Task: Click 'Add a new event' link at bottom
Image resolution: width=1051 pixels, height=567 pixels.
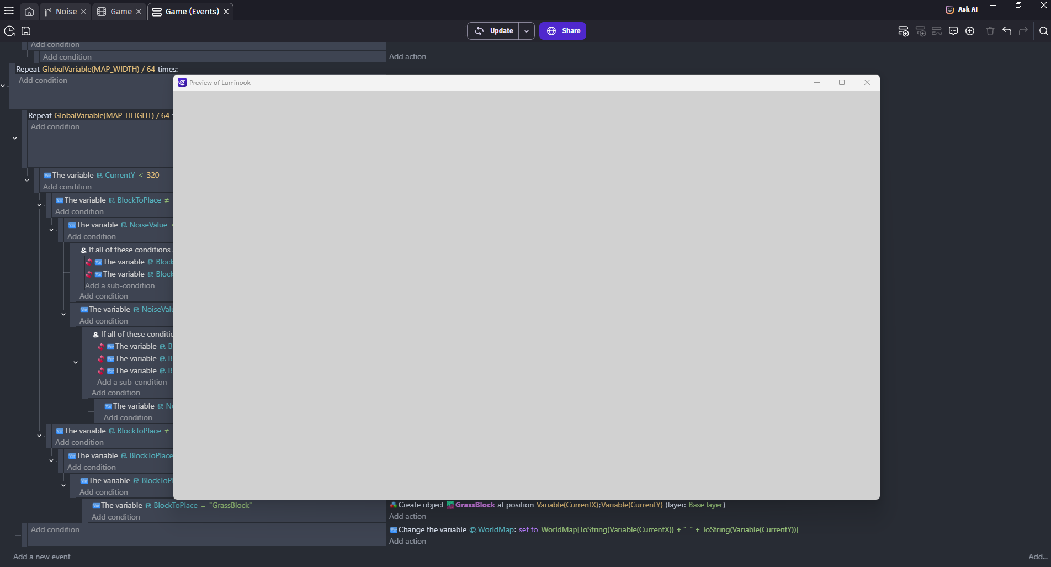Action: pos(42,557)
